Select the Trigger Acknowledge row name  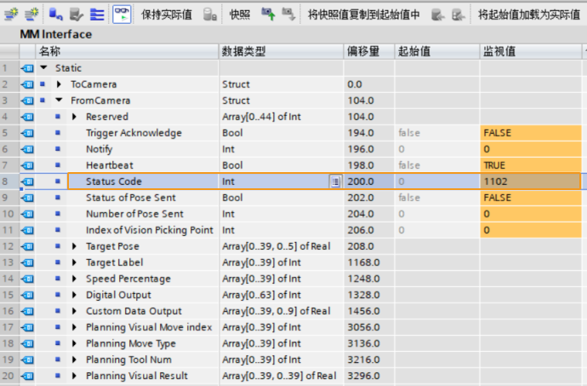point(134,133)
